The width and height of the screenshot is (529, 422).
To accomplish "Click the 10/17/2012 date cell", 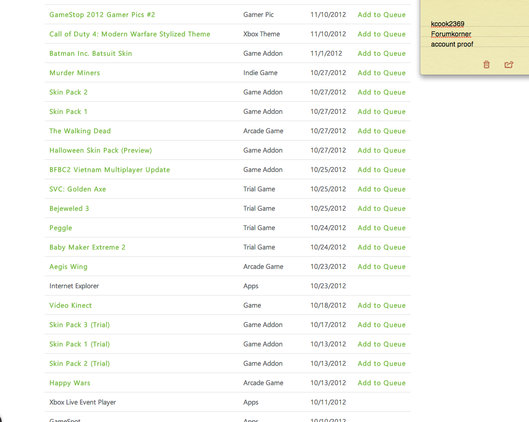I will (328, 325).
